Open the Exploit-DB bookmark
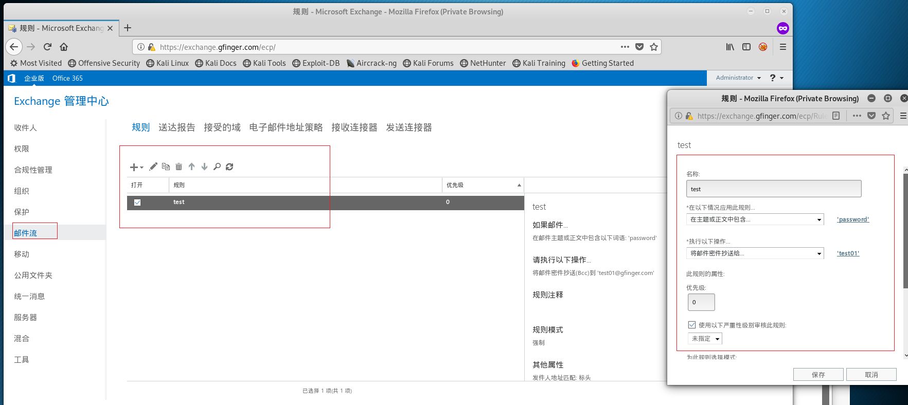Screen dimensions: 908x405 [x=316, y=63]
